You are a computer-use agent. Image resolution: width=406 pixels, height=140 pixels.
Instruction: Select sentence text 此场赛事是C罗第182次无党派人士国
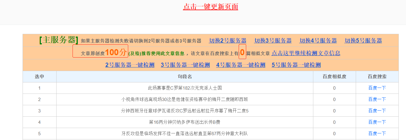coord(184,88)
